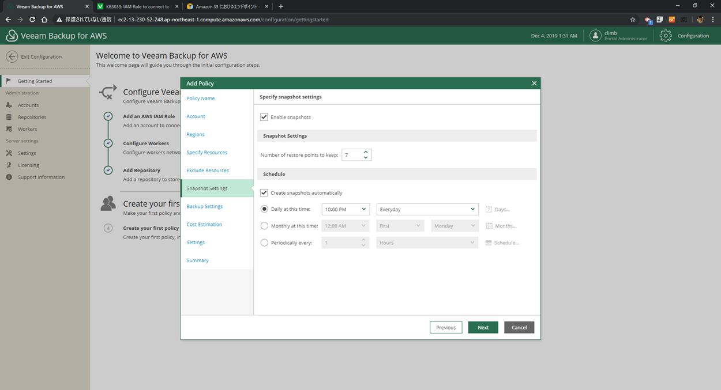Open Licensing in the sidebar
Viewport: 721px width, 390px height.
click(28, 165)
